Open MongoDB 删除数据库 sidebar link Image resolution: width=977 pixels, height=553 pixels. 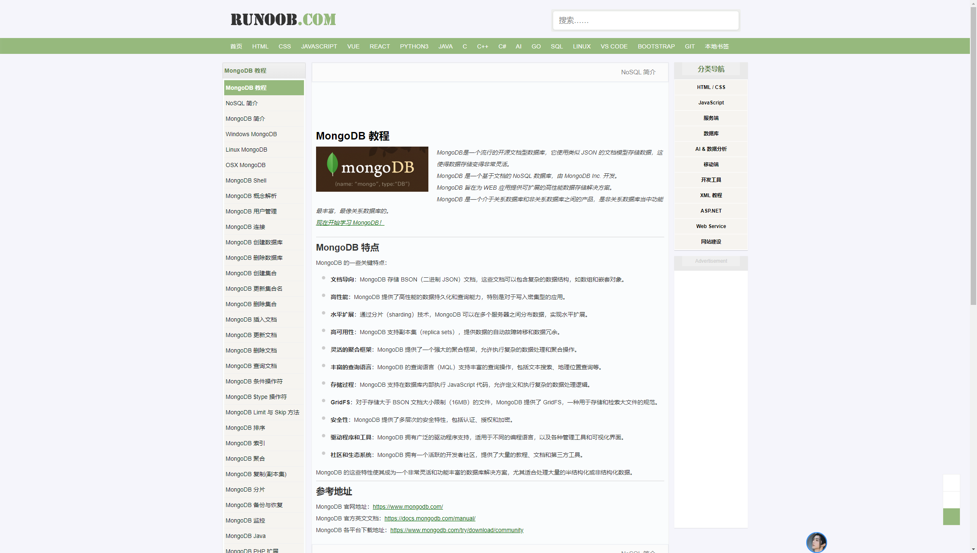coord(264,258)
